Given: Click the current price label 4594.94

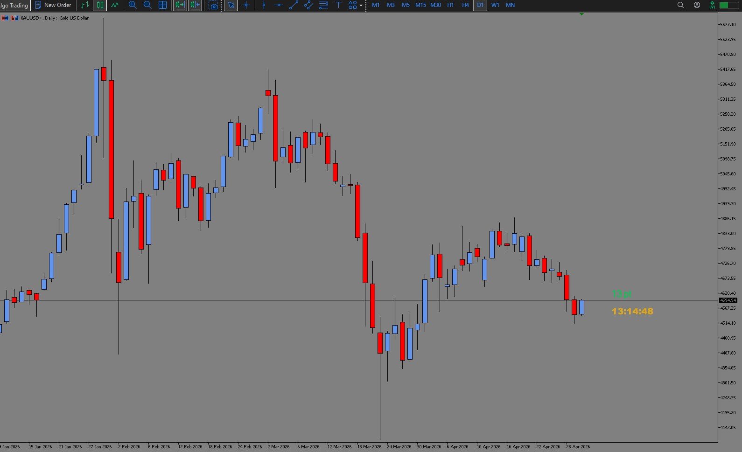Looking at the screenshot, I should coord(728,300).
